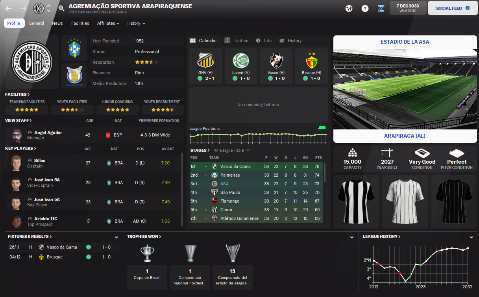Open the search magnifier icon
Screen dimensions: 479x297
pos(61,8)
